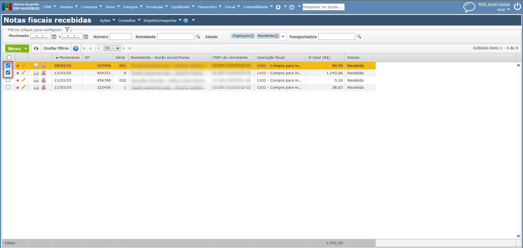Open the Imprimir/exportar dropdown menu

click(x=162, y=20)
